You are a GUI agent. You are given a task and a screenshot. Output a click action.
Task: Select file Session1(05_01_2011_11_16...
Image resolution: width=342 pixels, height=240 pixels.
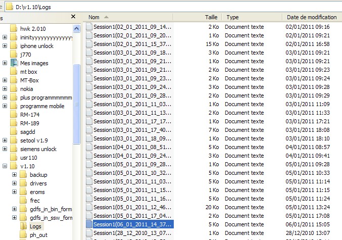tap(132, 199)
